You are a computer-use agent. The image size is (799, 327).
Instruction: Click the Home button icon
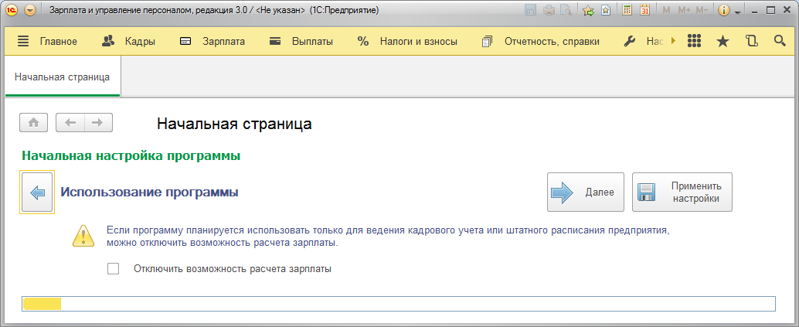tap(34, 122)
